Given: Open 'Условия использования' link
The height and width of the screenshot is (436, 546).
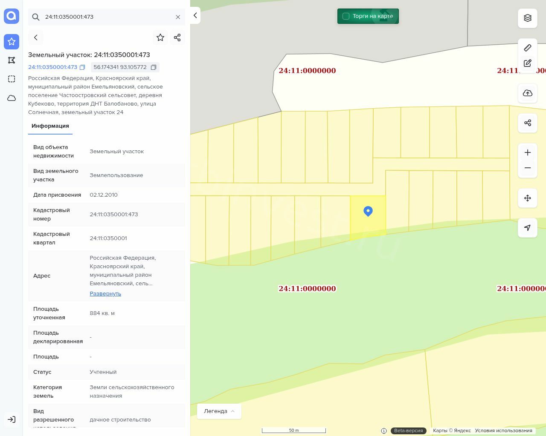Looking at the screenshot, I should click(x=503, y=430).
